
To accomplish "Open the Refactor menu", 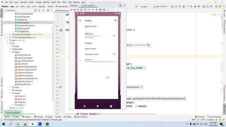I will pyautogui.click(x=47, y=2).
